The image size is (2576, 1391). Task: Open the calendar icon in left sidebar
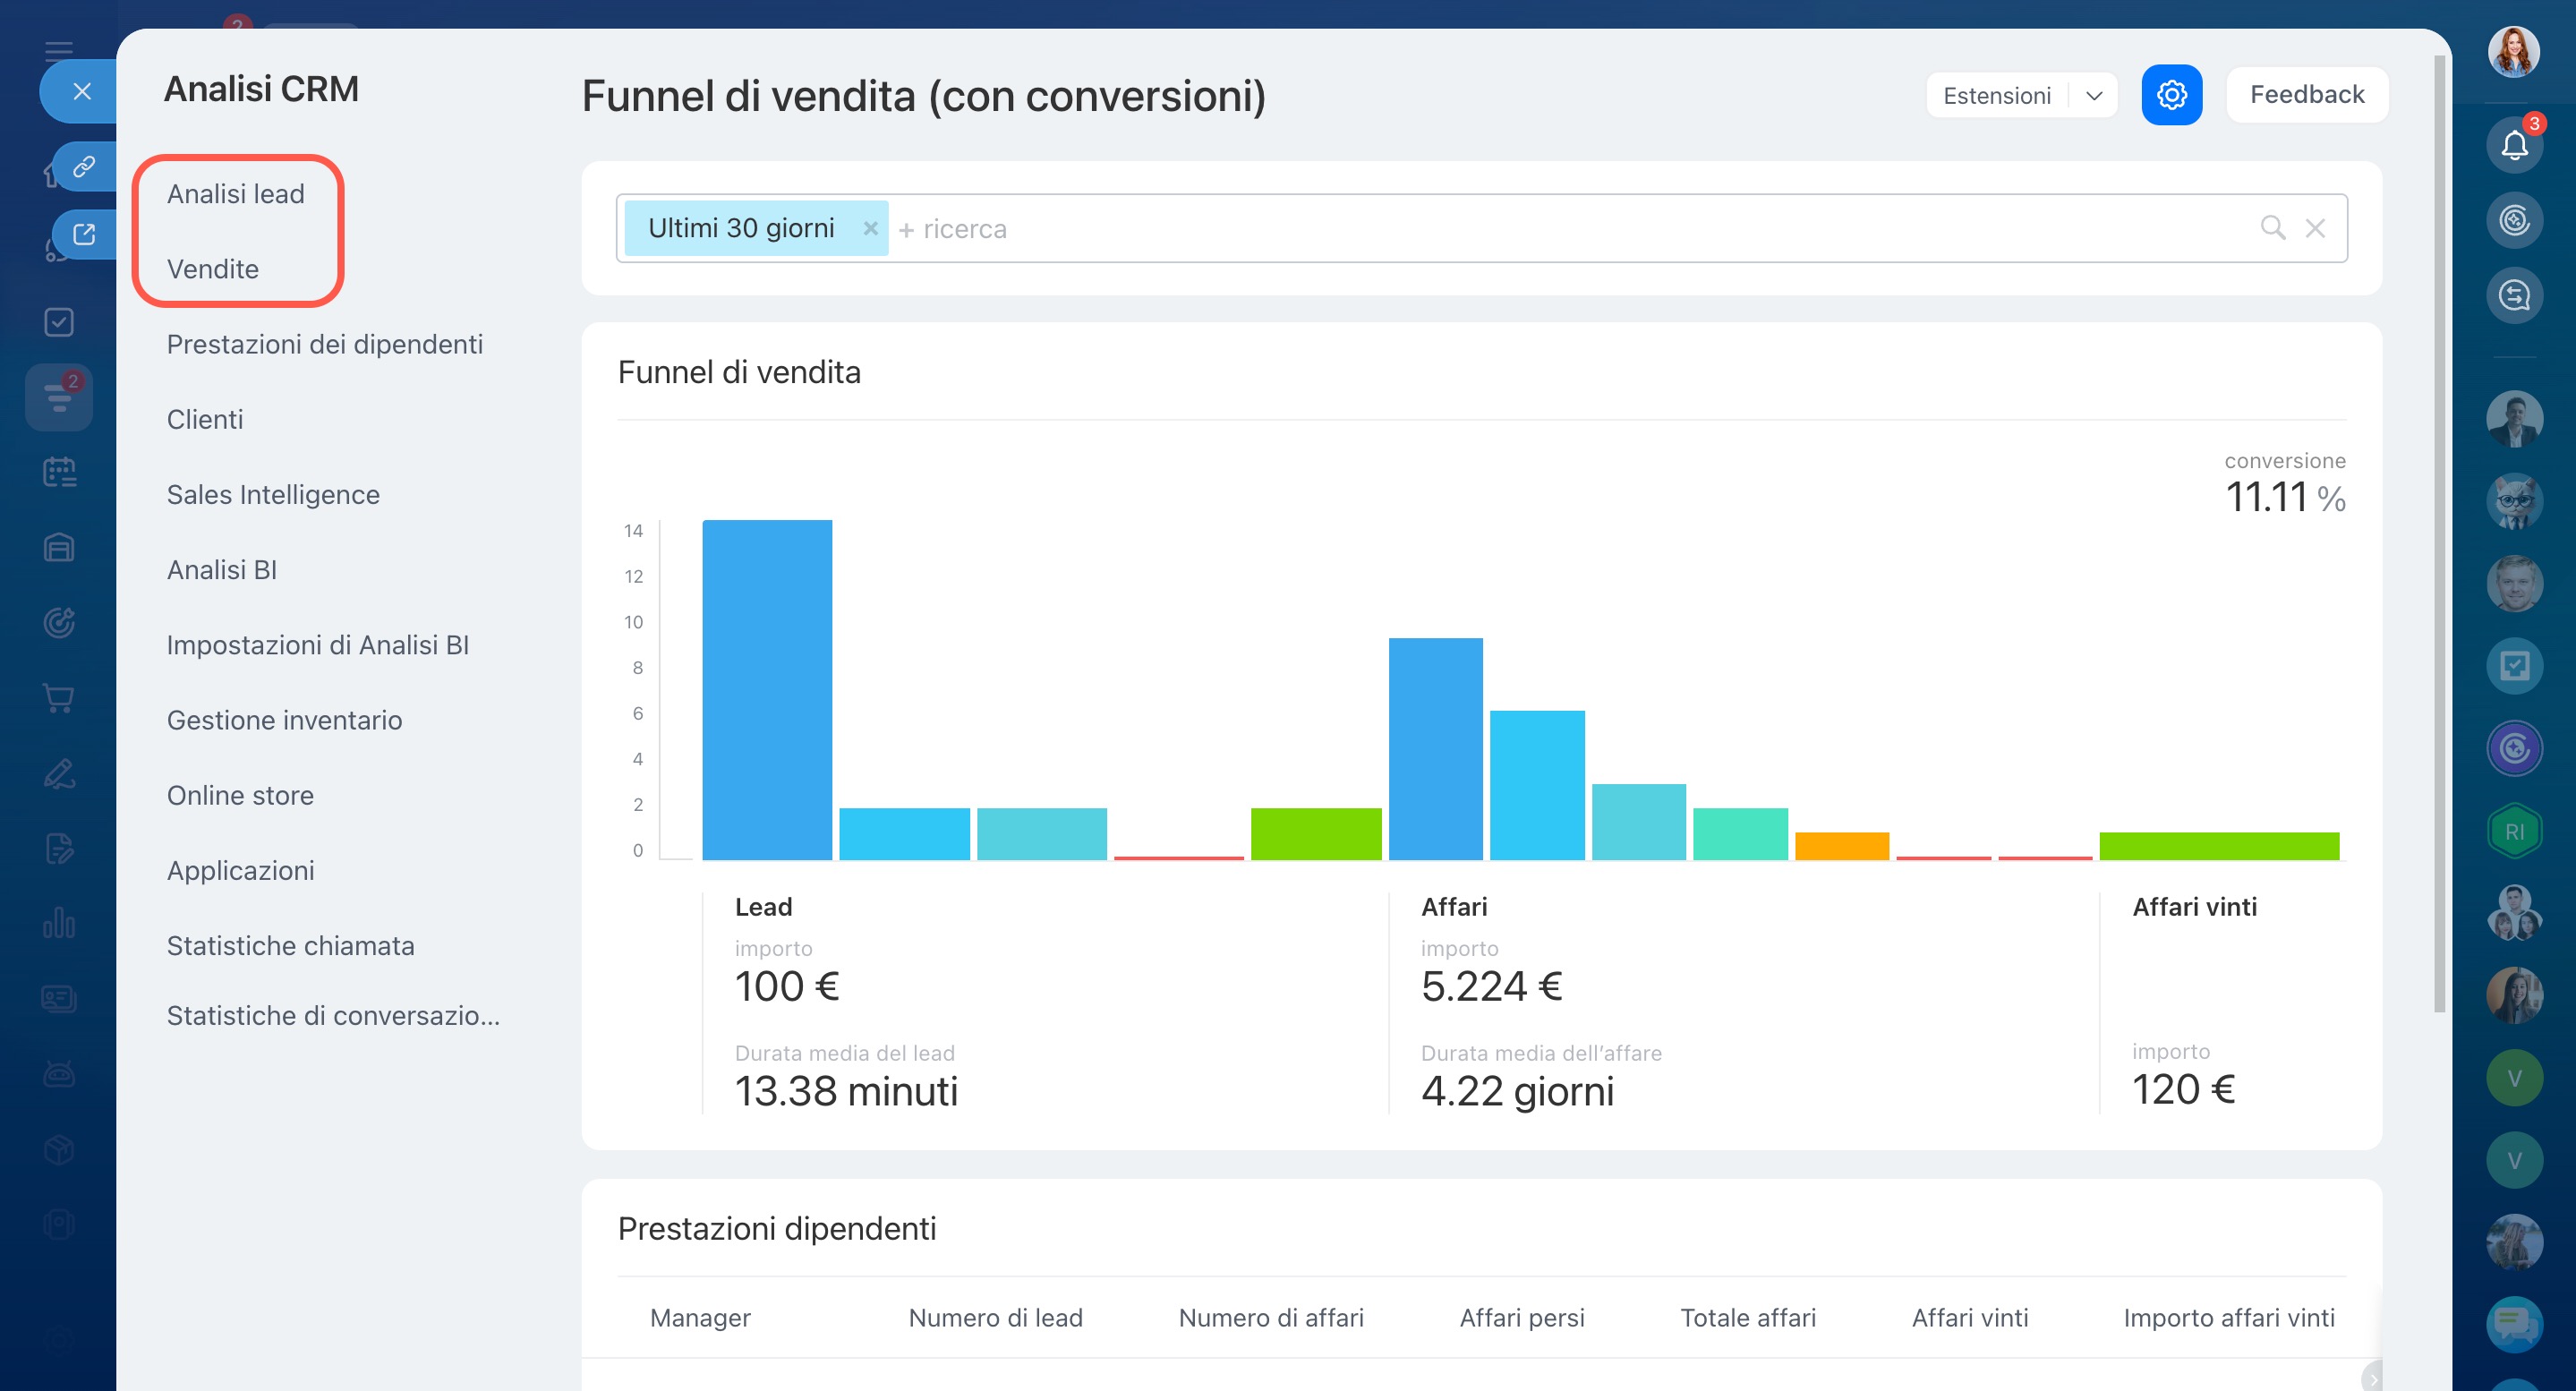[59, 472]
